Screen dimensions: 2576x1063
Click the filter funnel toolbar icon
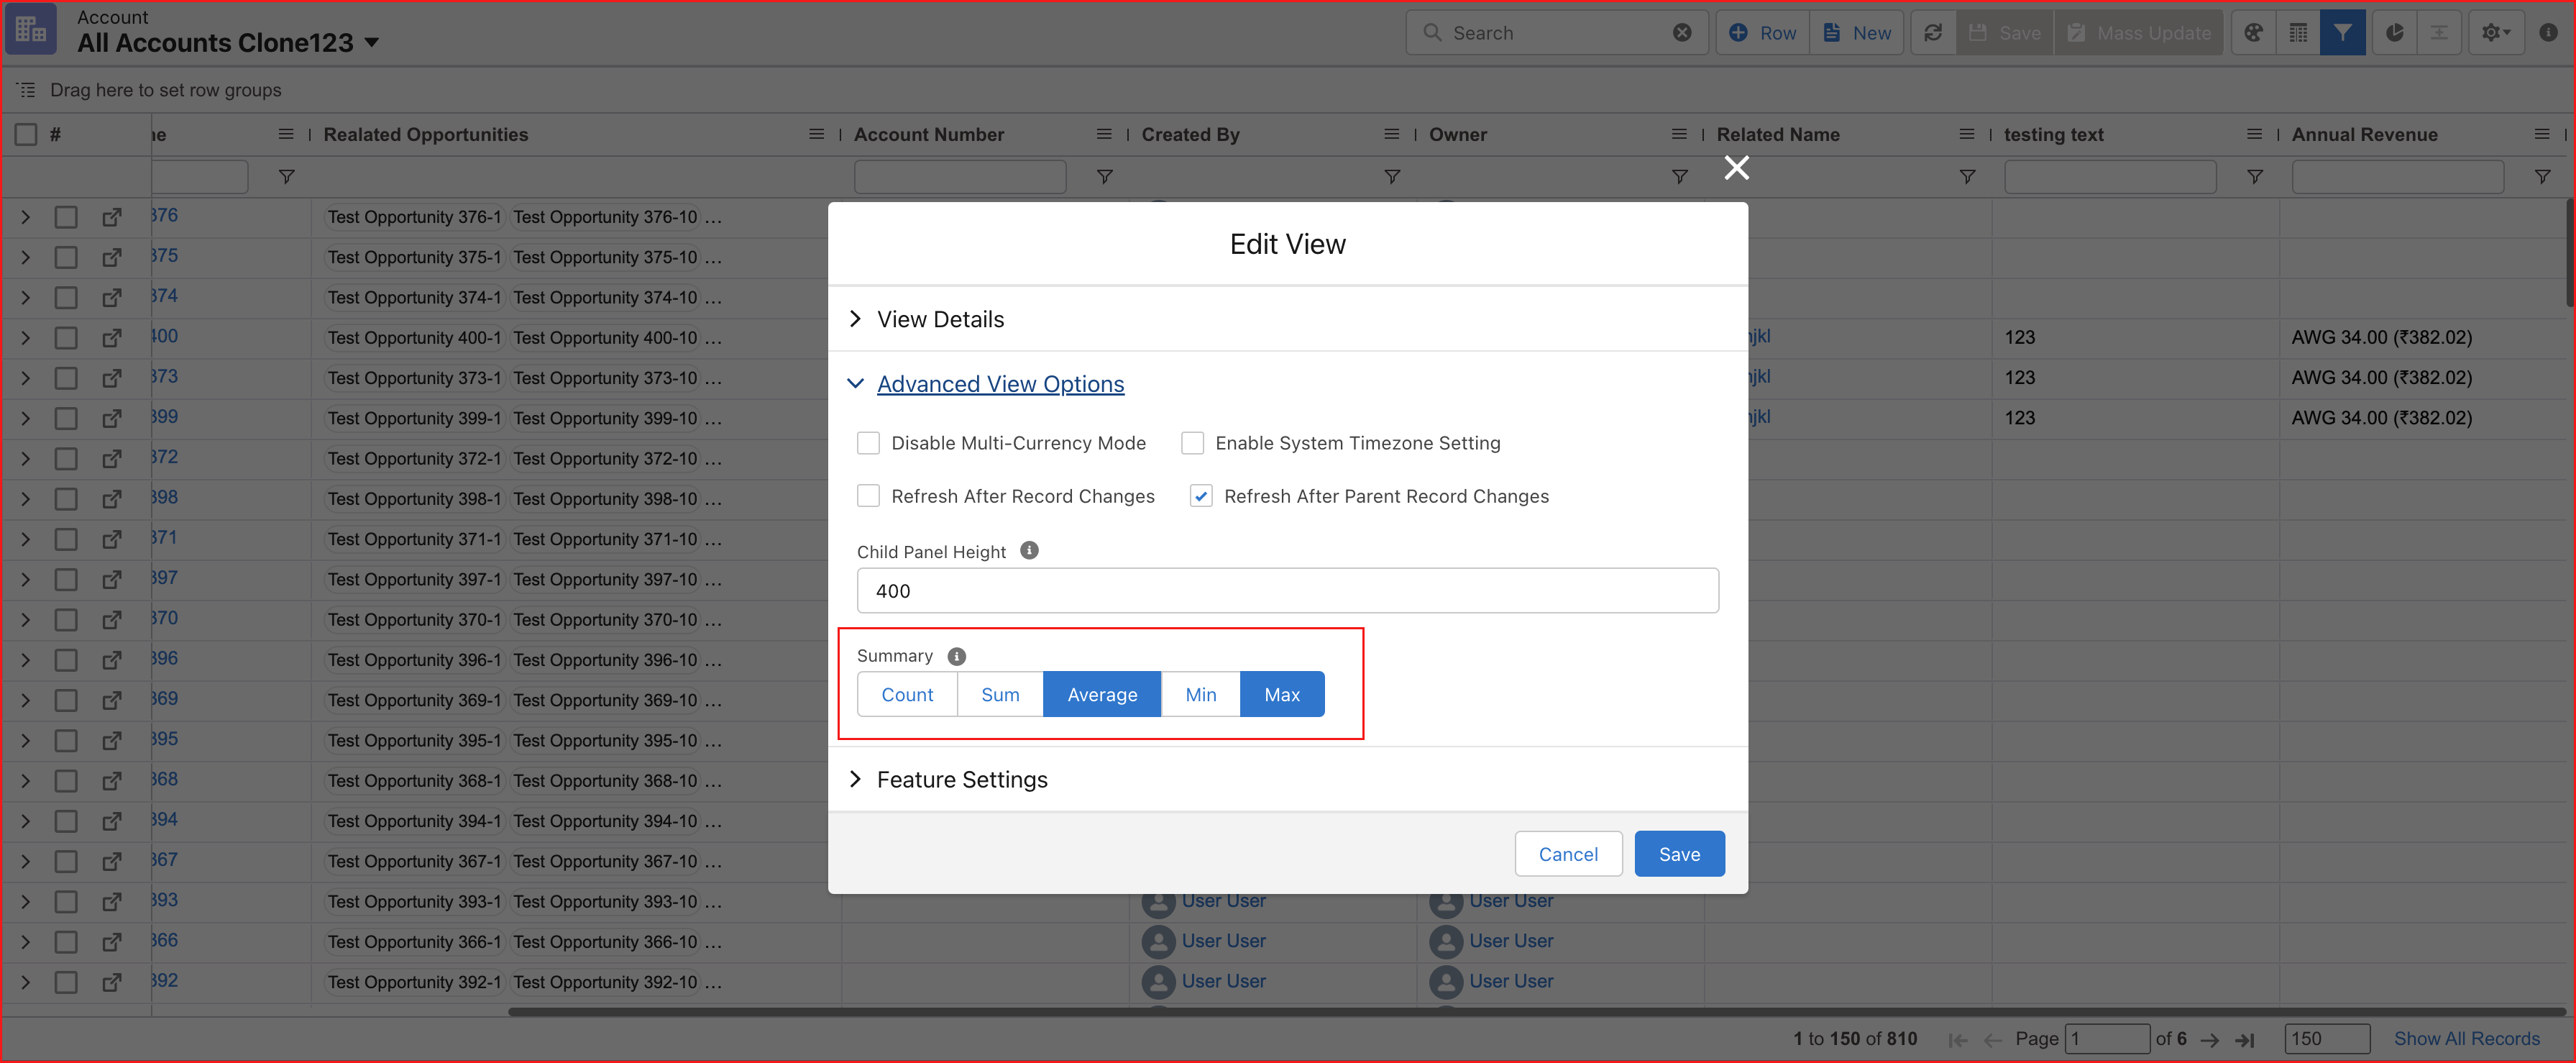(x=2342, y=32)
